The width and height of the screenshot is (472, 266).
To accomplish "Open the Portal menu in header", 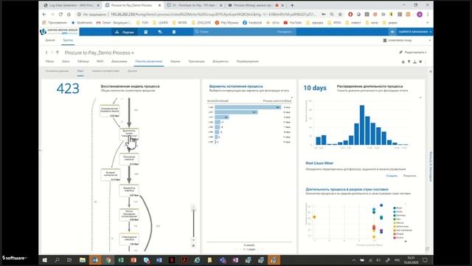I will 125,32.
